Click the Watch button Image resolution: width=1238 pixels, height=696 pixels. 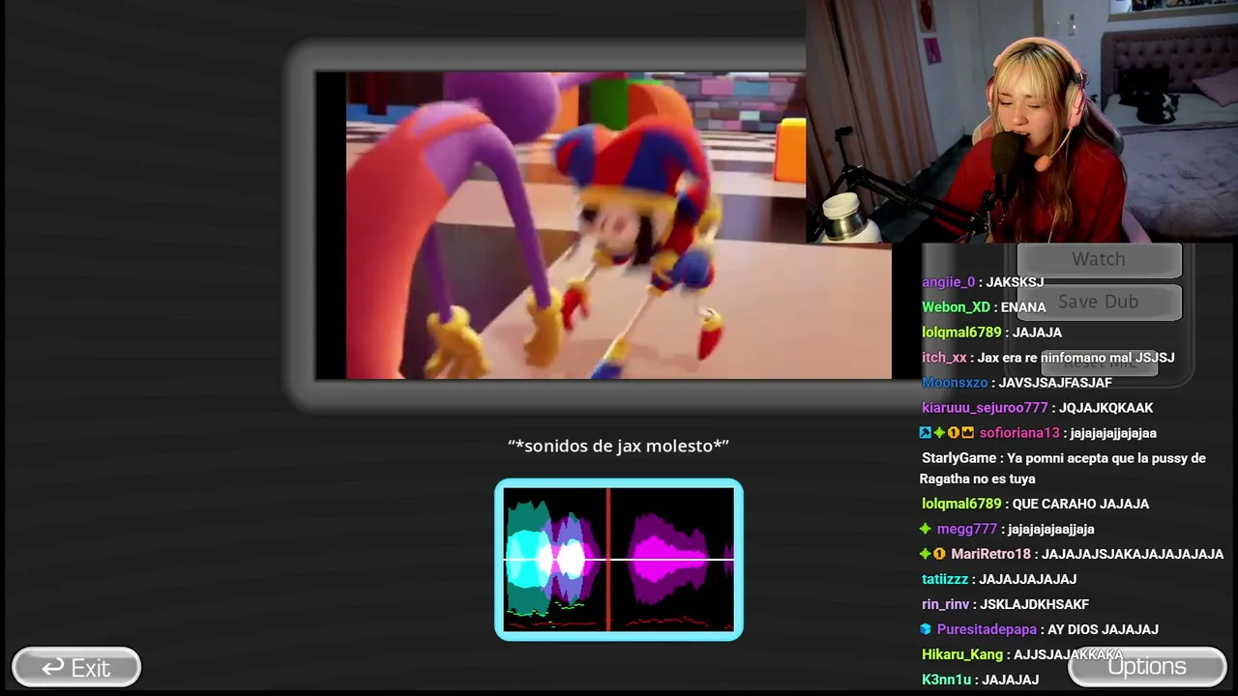(1099, 259)
